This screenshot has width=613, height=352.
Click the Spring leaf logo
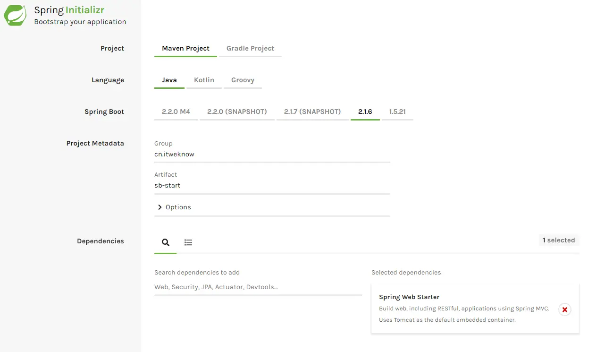click(16, 15)
